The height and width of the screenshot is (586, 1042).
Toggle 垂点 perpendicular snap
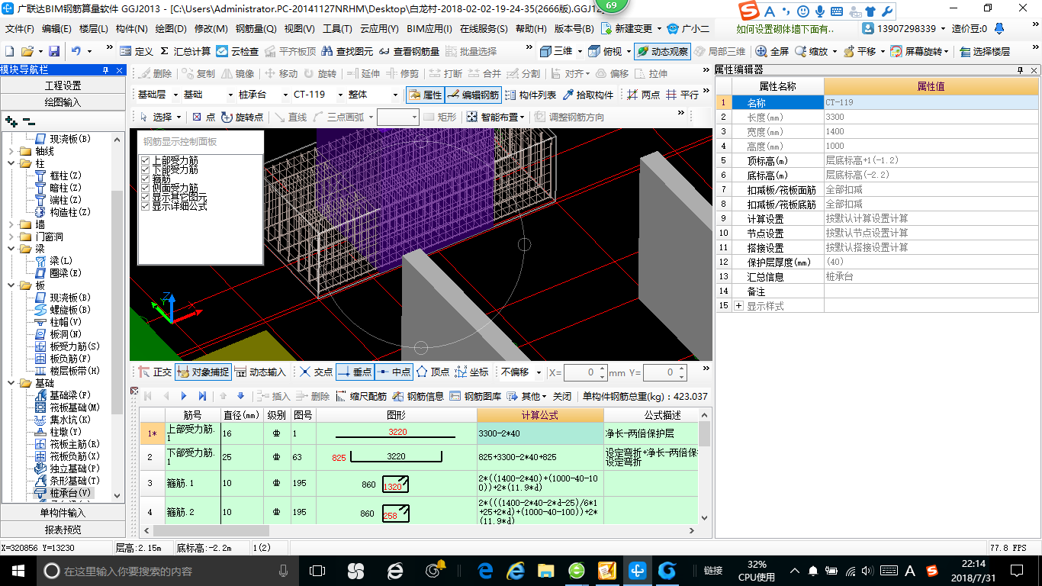(355, 372)
